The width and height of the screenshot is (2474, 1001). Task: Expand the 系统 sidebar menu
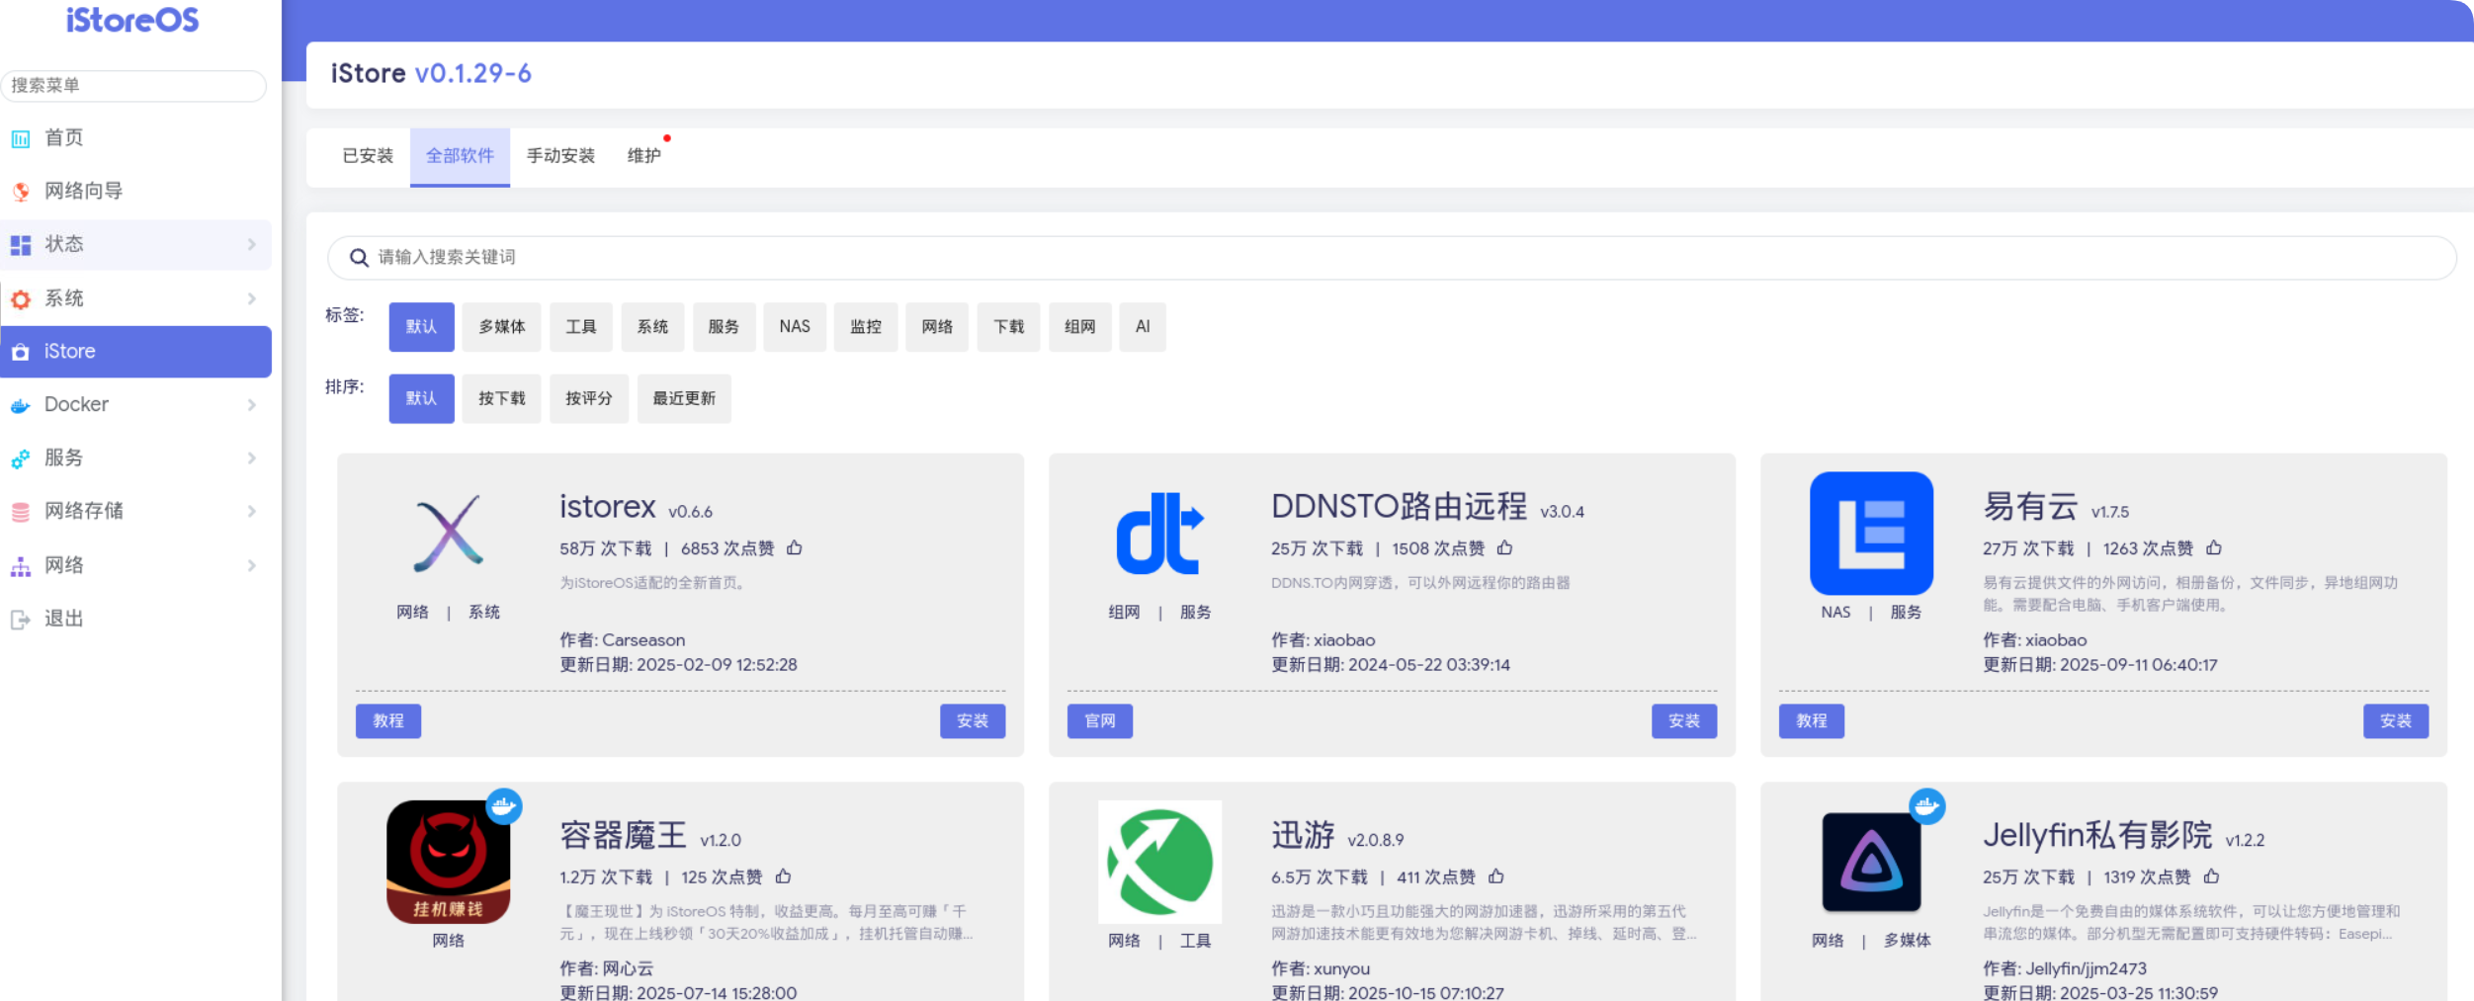63,297
